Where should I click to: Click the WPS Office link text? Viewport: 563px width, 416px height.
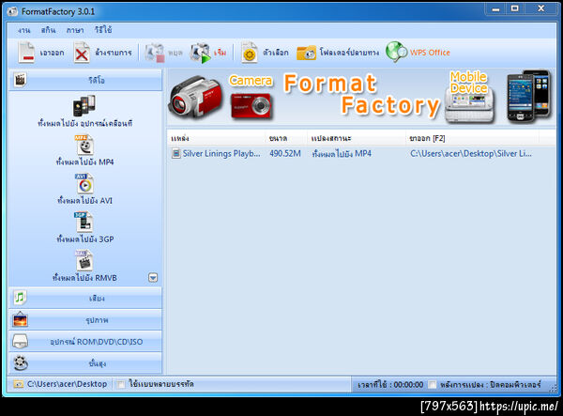(x=430, y=53)
